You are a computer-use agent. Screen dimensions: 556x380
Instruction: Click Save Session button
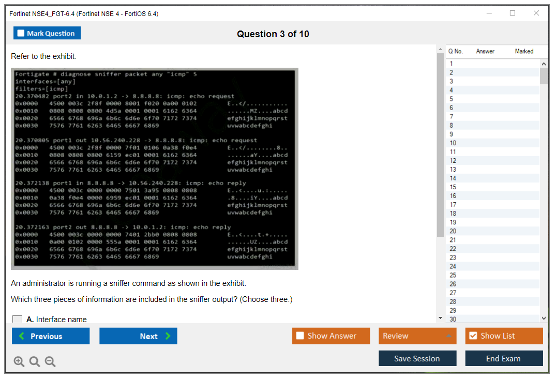tap(417, 358)
